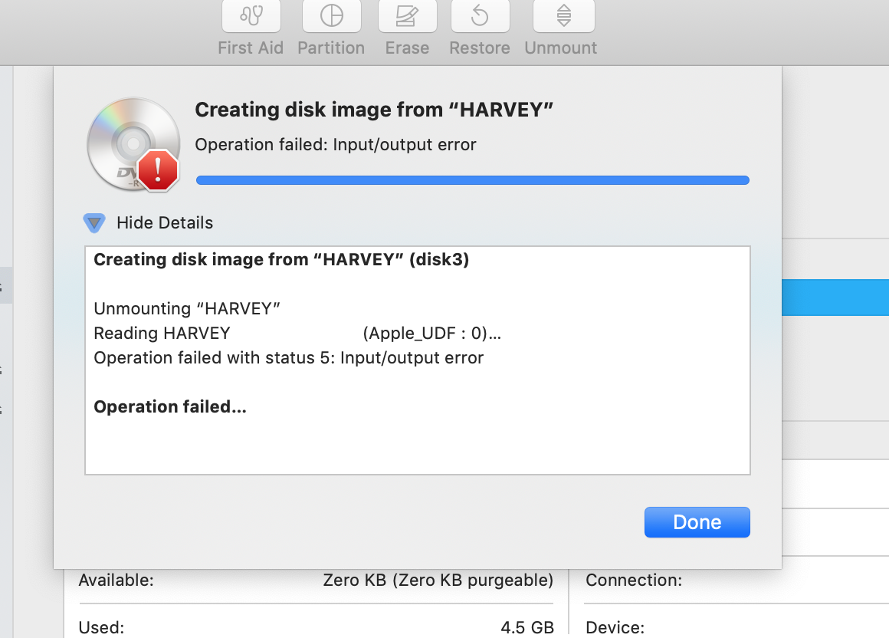Collapse the Hide Details disclosure triangle

[94, 223]
